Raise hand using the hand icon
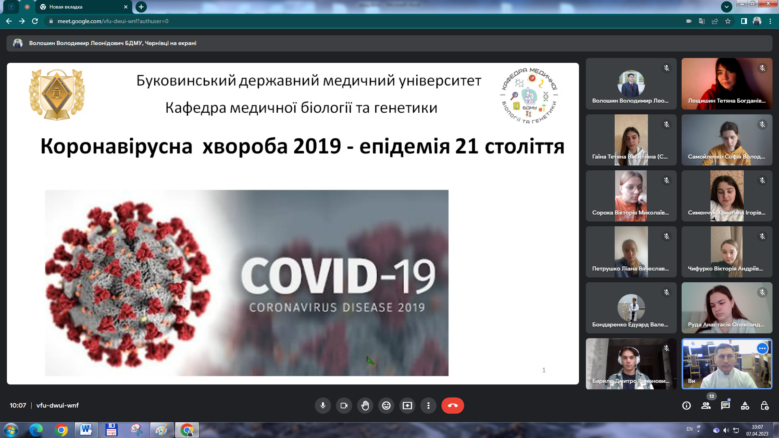 tap(365, 406)
